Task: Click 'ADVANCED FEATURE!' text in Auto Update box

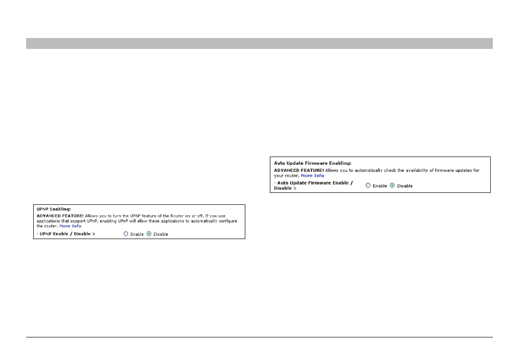Action: (299, 170)
